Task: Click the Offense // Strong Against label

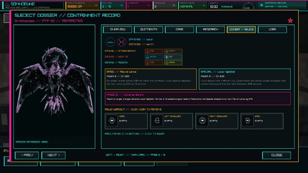Action: (121, 51)
